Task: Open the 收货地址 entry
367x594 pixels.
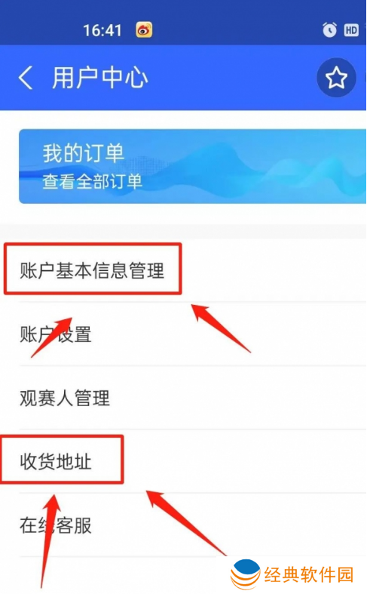Action: coord(183,461)
